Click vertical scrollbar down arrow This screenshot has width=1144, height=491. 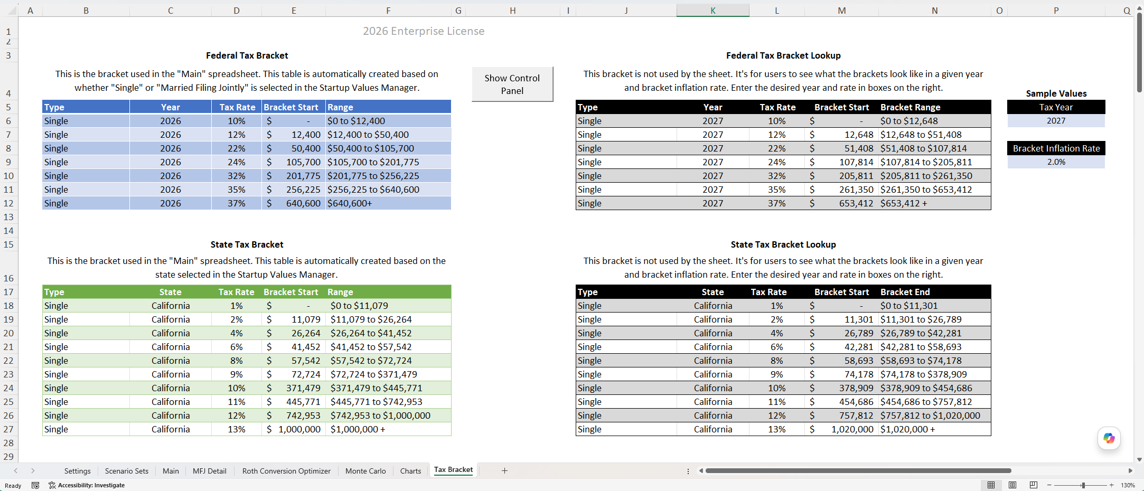(1139, 459)
